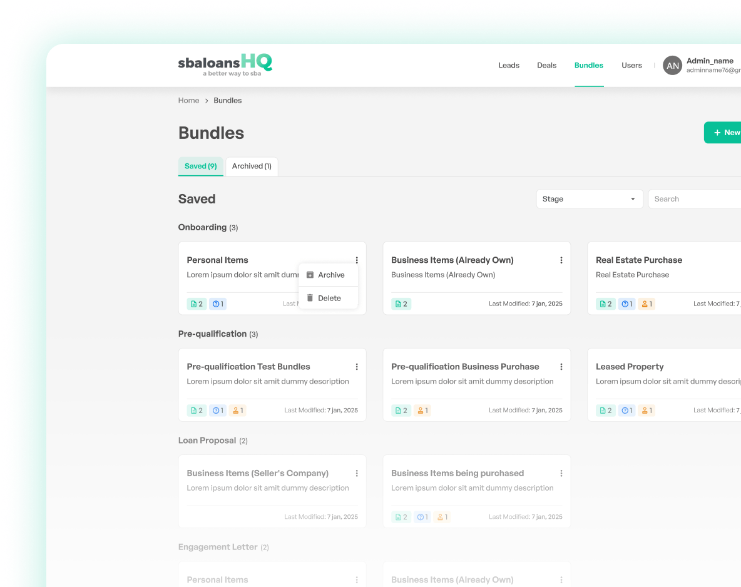Select the Saved (9) tab
The image size is (741, 587).
point(200,166)
